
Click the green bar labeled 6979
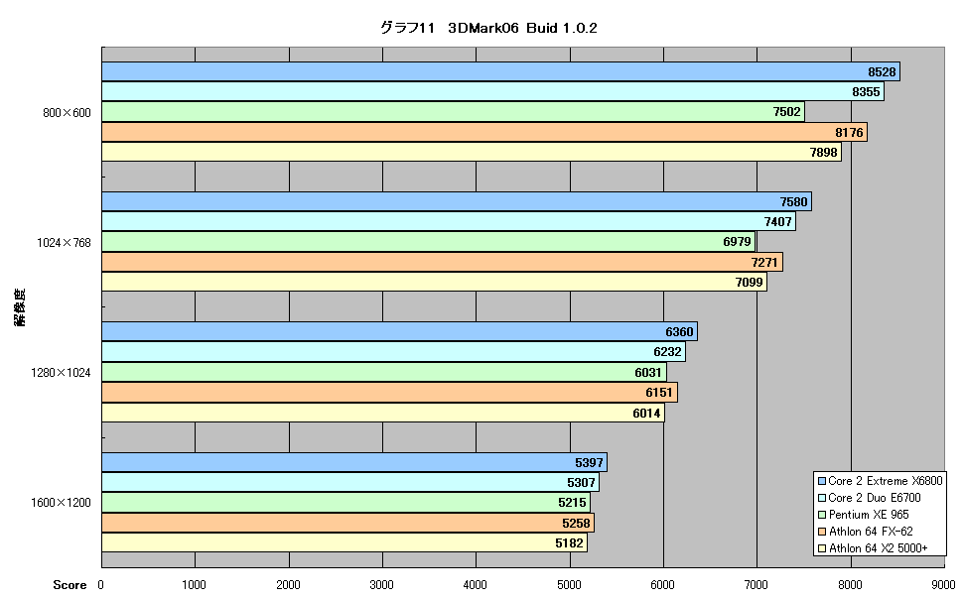pyautogui.click(x=429, y=242)
